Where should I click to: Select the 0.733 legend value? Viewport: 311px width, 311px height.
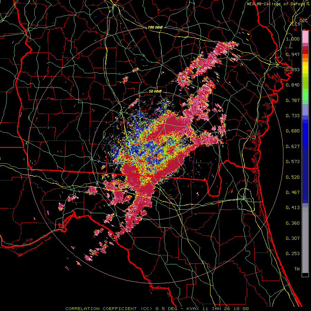(293, 116)
